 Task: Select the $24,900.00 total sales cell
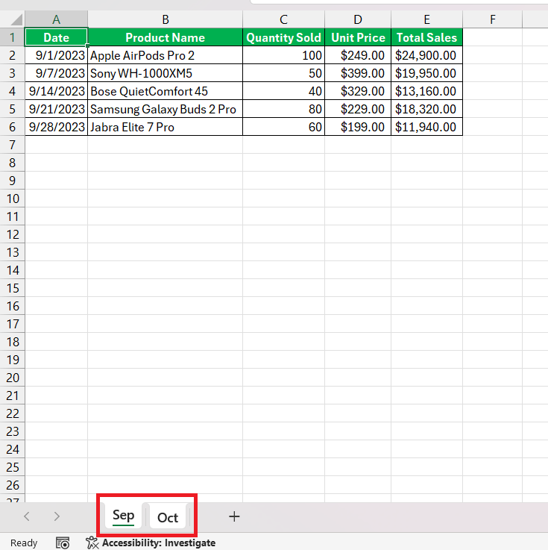(x=426, y=55)
